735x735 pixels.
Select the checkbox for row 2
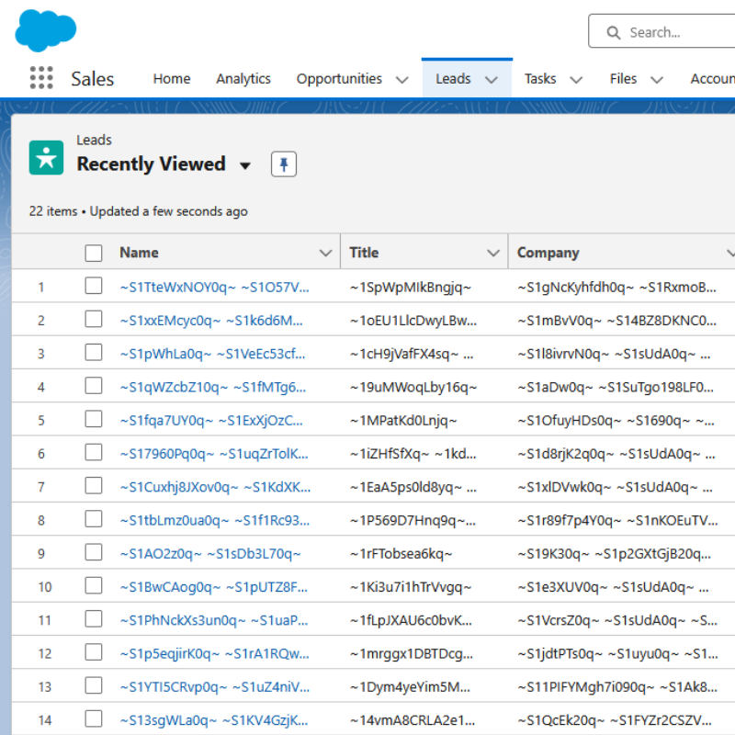click(94, 319)
